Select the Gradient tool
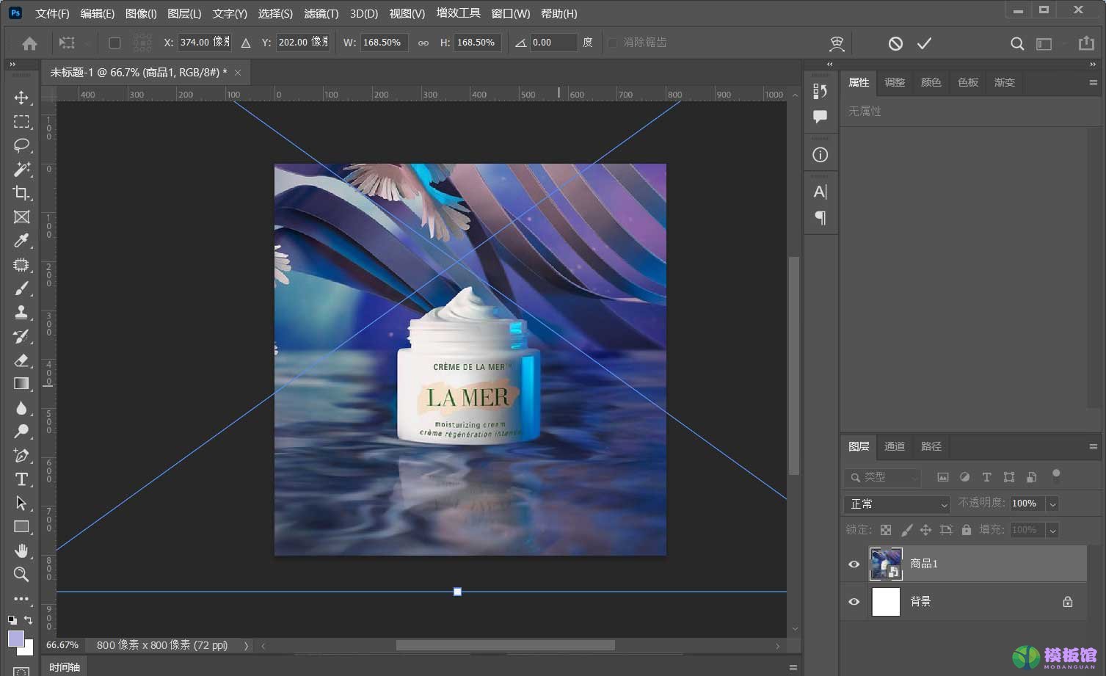The width and height of the screenshot is (1106, 676). 21,383
